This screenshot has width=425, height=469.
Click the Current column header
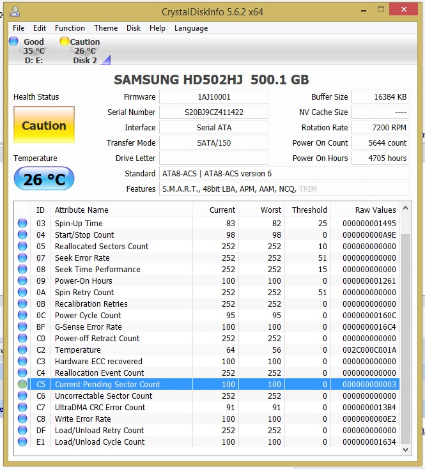(215, 210)
